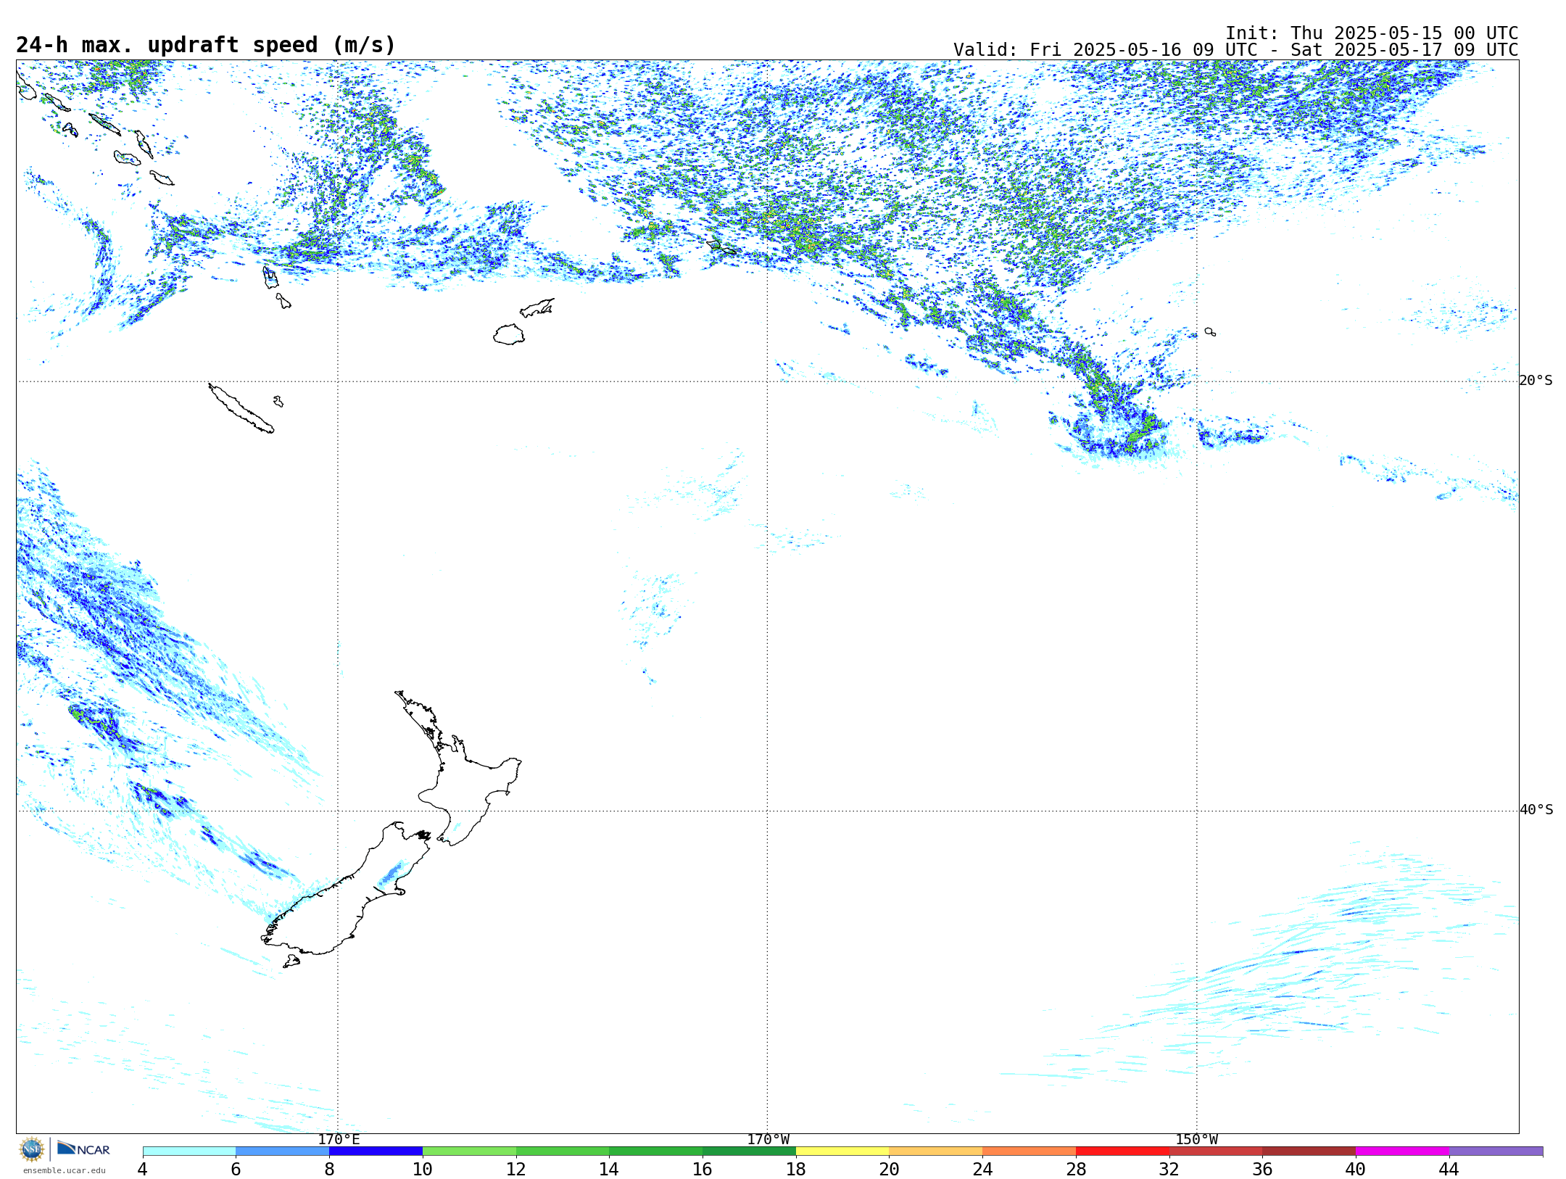Click Stewart Island south of New Zealand
Image resolution: width=1566 pixels, height=1179 pixels.
point(291,961)
